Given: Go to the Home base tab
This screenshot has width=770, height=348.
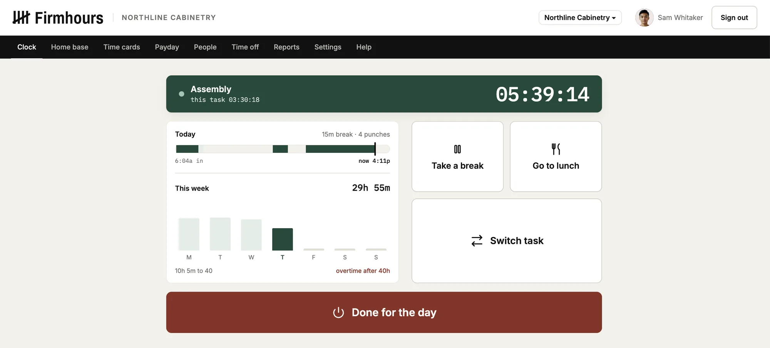Looking at the screenshot, I should pyautogui.click(x=70, y=47).
